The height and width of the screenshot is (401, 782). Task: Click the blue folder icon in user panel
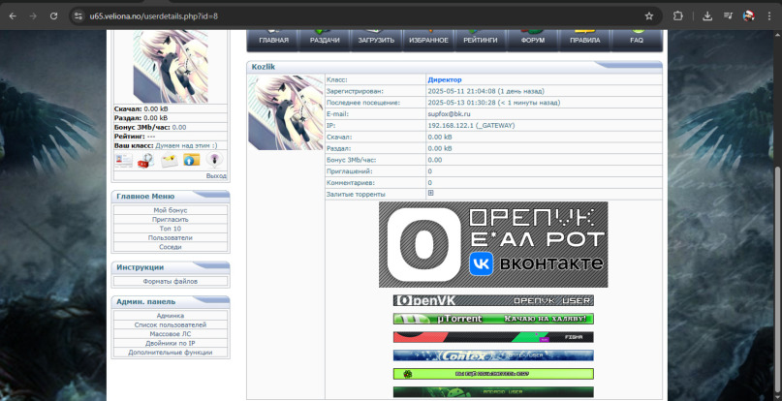(192, 161)
